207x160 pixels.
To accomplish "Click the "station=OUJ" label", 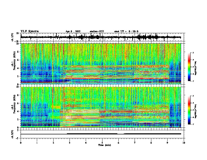I will (x=97, y=31).
